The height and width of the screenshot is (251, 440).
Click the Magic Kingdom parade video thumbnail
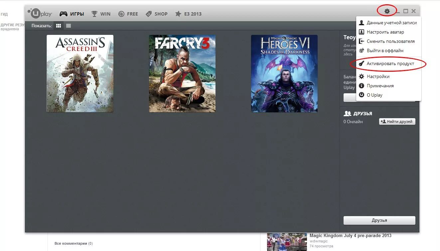(287, 242)
